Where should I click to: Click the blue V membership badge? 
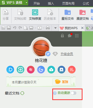click(x=48, y=54)
